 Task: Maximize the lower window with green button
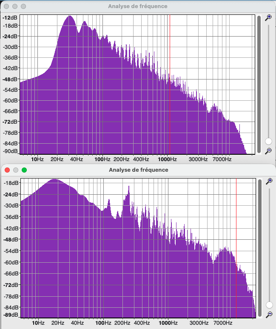(24, 170)
